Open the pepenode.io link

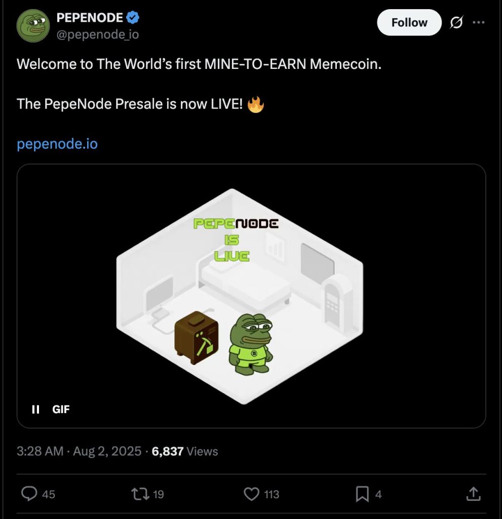(x=57, y=144)
